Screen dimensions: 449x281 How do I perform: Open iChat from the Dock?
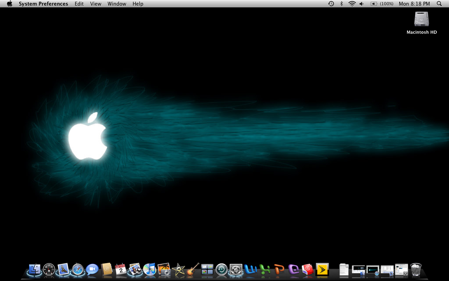tap(92, 269)
